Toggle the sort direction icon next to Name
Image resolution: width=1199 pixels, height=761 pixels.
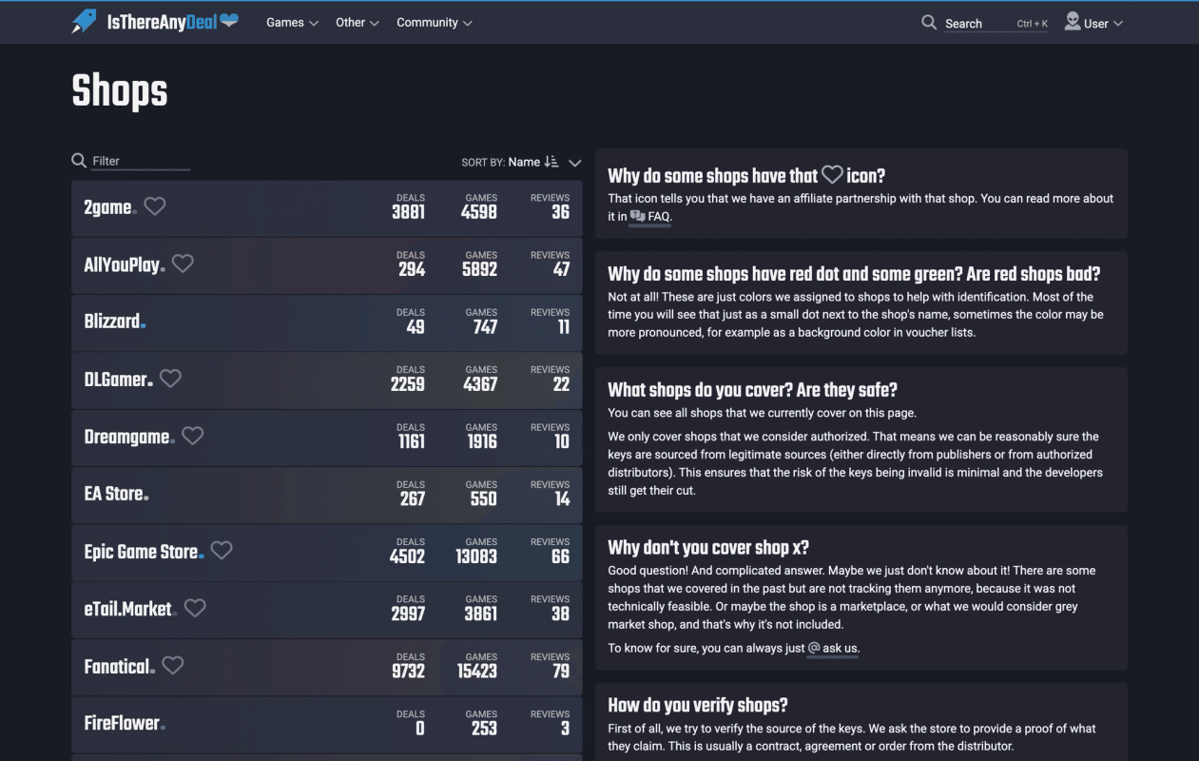pos(551,162)
